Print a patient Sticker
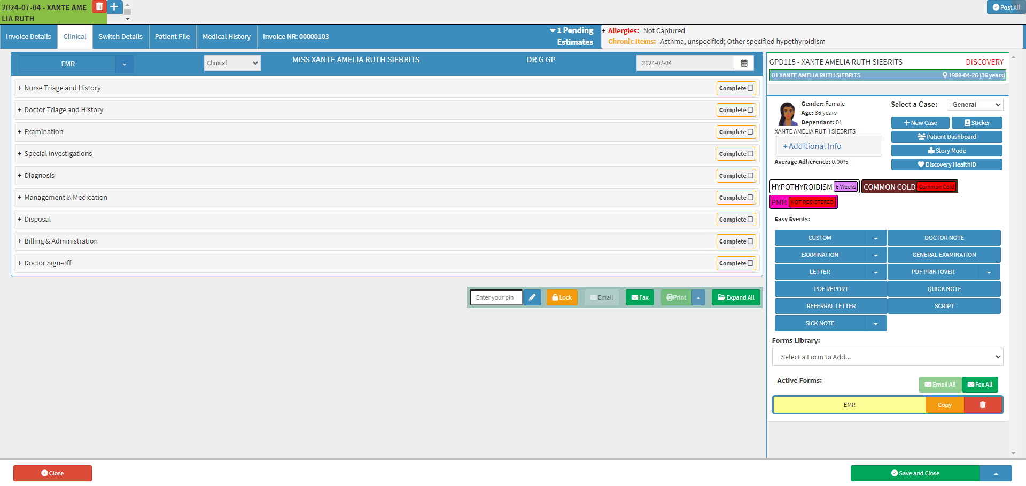 [977, 123]
